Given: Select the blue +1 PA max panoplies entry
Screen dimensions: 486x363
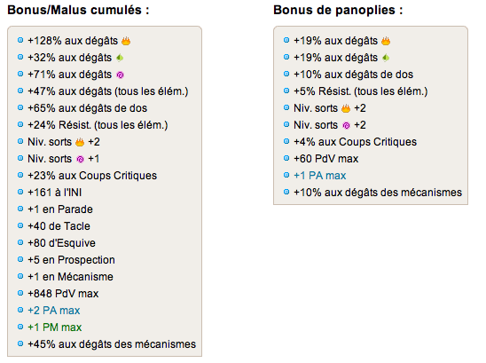Looking at the screenshot, I should point(320,176).
